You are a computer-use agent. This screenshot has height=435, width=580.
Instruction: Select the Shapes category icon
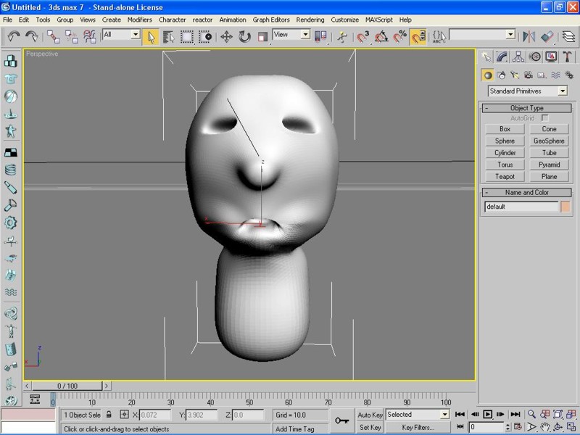click(502, 75)
